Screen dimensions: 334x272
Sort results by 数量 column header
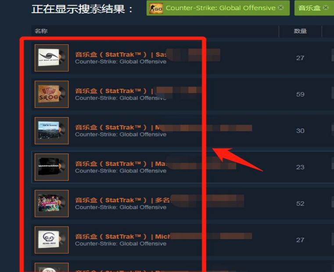(300, 31)
